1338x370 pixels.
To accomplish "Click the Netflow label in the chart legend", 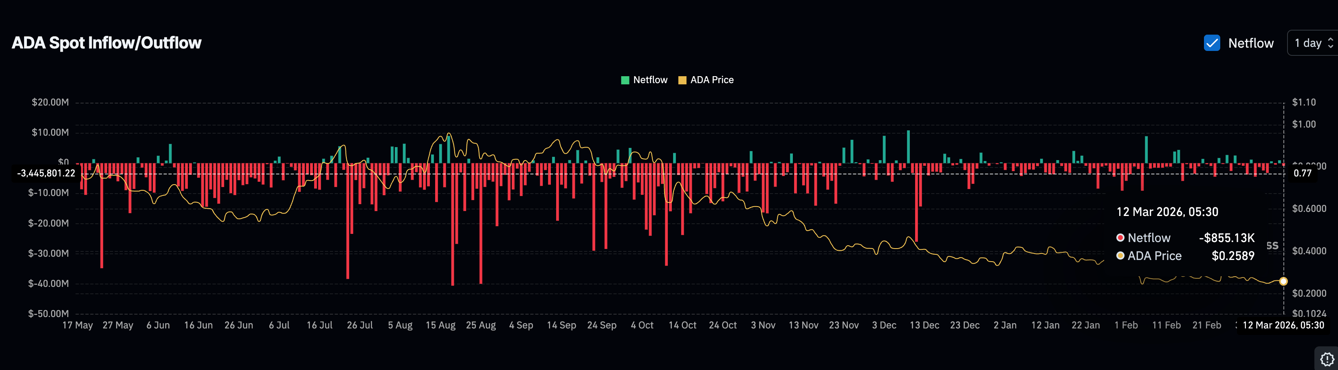I will coord(650,80).
